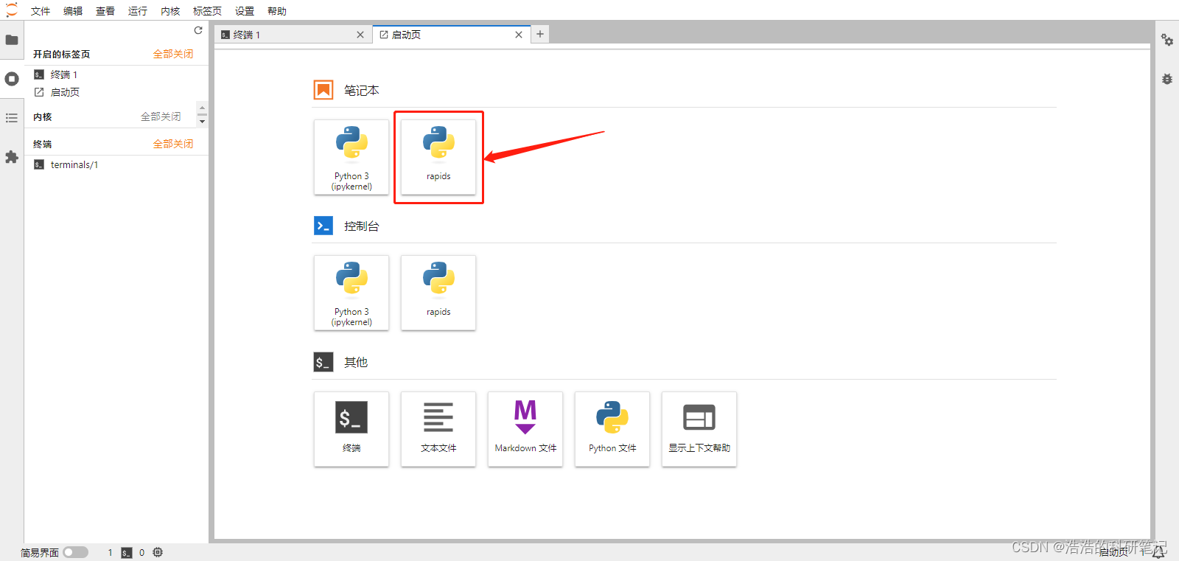The height and width of the screenshot is (561, 1179).
Task: Launch a Python 3 (ipykernel) console
Action: pos(351,293)
